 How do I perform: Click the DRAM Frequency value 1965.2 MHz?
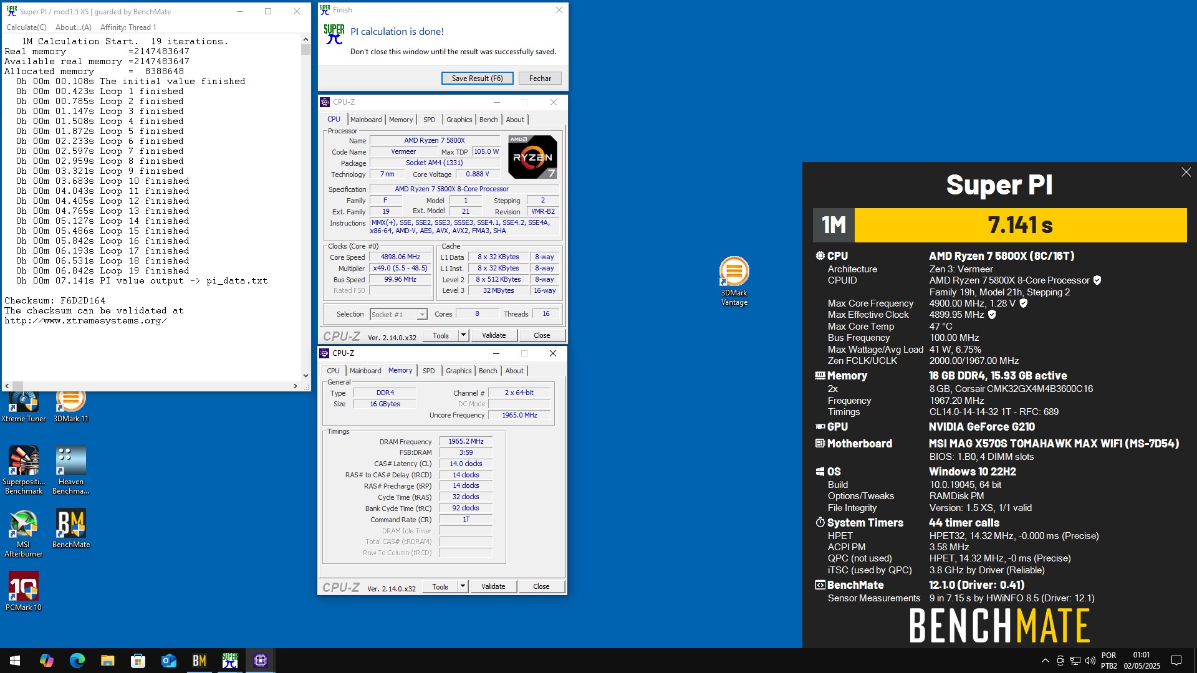[x=466, y=441]
